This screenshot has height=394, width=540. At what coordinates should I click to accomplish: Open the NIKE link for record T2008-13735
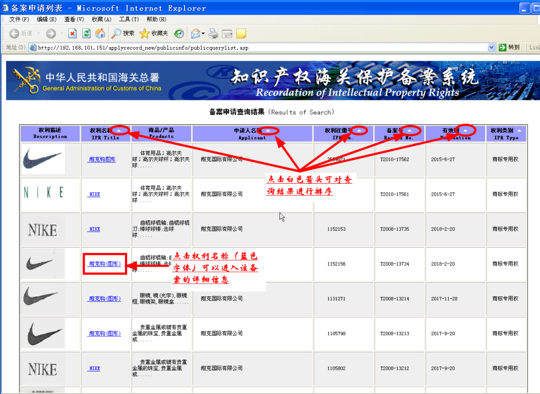(94, 229)
